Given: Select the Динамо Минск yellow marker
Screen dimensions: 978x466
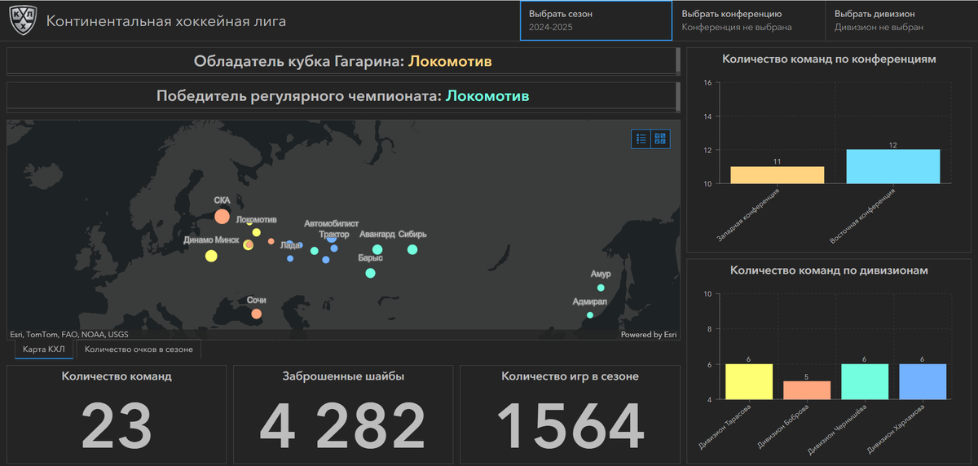Looking at the screenshot, I should [x=211, y=256].
